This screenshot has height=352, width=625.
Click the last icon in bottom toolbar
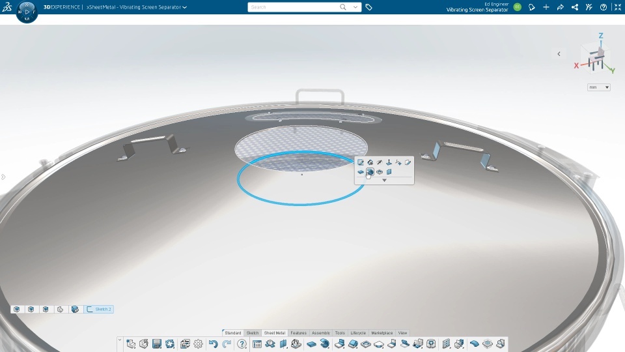pyautogui.click(x=501, y=344)
